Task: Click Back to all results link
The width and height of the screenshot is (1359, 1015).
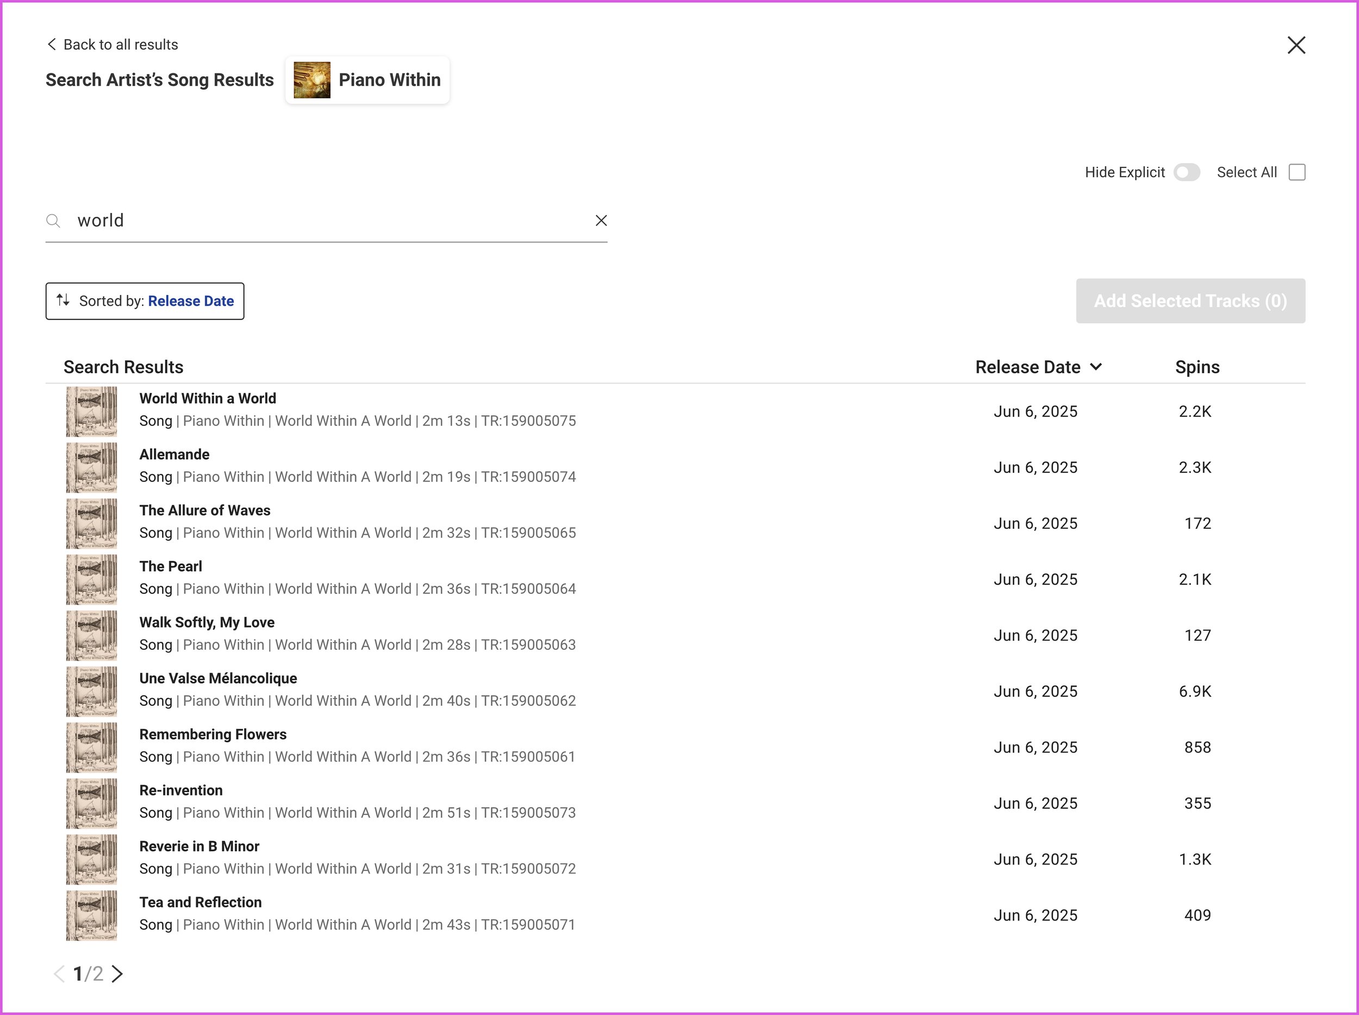Action: click(x=121, y=44)
